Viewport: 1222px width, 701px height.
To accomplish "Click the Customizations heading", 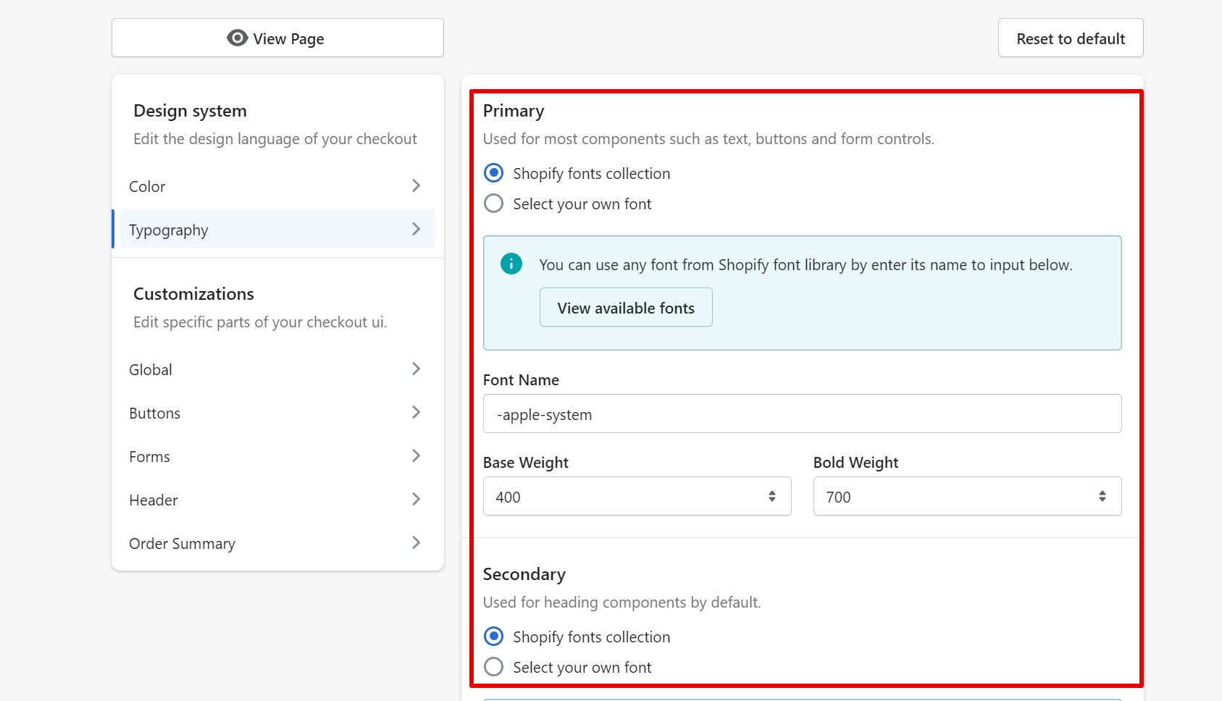I will tap(193, 294).
